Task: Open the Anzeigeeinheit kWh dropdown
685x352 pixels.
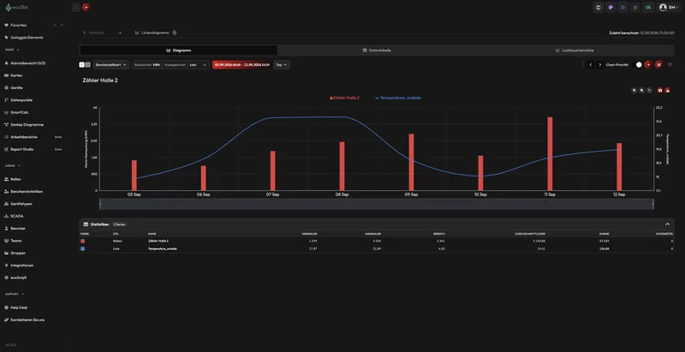Action: [x=199, y=64]
